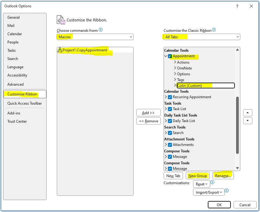Select the Colin (Custom) group row

pyautogui.click(x=206, y=85)
